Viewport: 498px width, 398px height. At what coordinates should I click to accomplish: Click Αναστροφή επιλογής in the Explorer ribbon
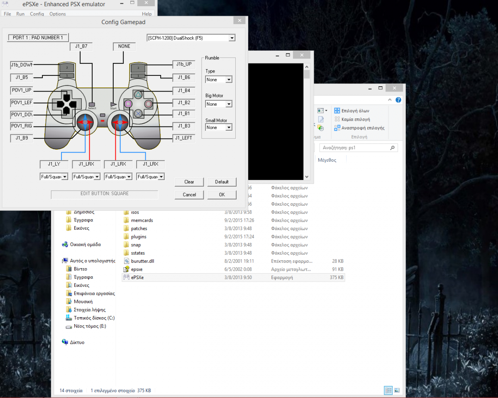(359, 128)
